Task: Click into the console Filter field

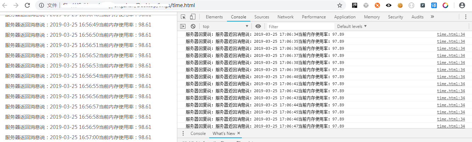Action: click(x=300, y=26)
